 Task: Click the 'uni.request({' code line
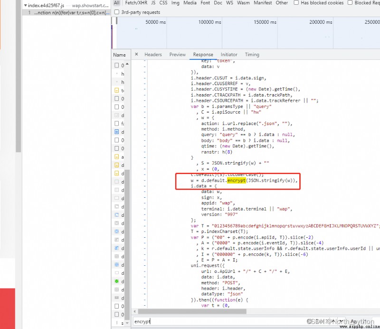point(208,265)
